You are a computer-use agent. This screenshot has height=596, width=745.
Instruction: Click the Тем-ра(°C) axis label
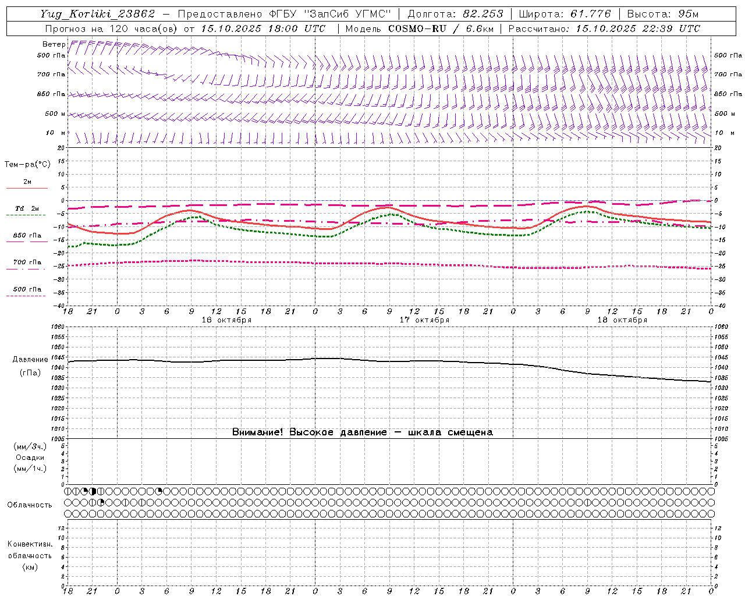27,165
